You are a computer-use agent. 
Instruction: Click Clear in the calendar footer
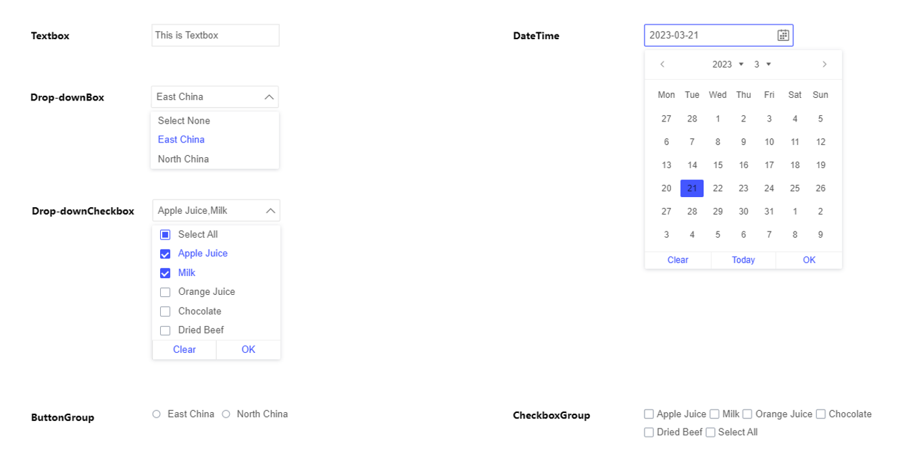pyautogui.click(x=678, y=260)
